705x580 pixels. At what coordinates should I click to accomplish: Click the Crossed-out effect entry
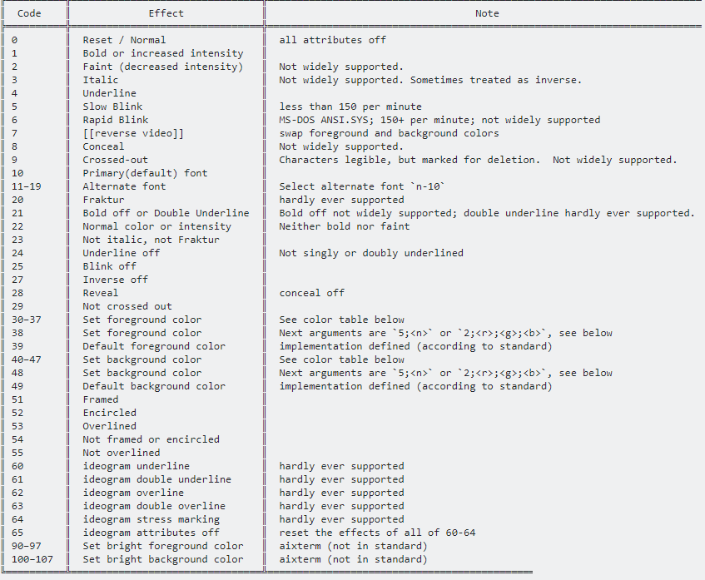115,160
